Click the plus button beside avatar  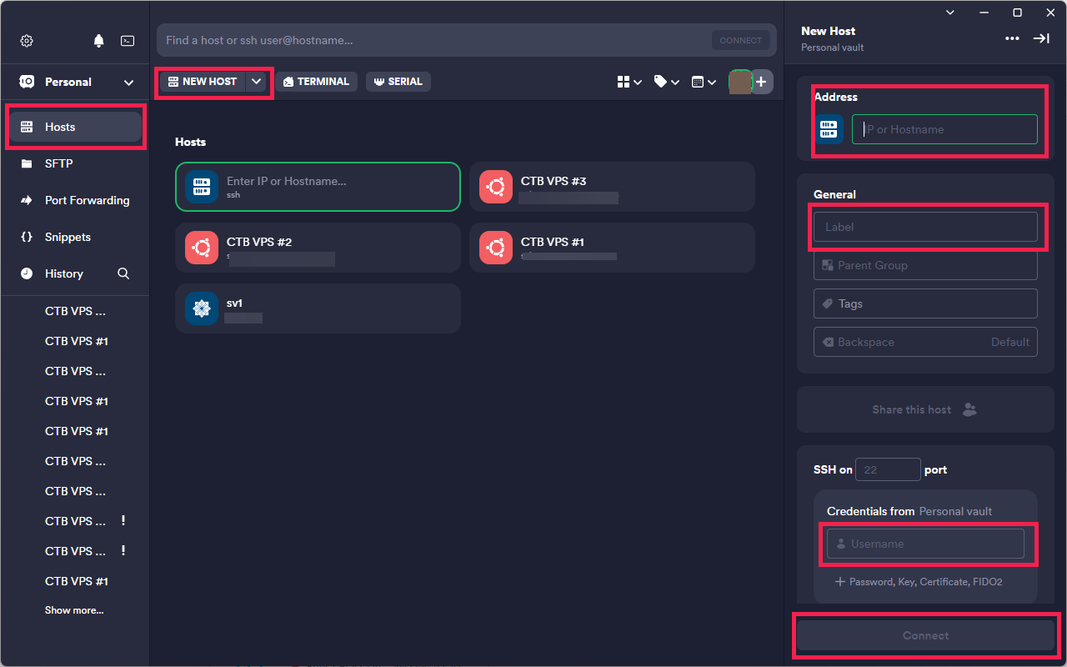(x=762, y=82)
